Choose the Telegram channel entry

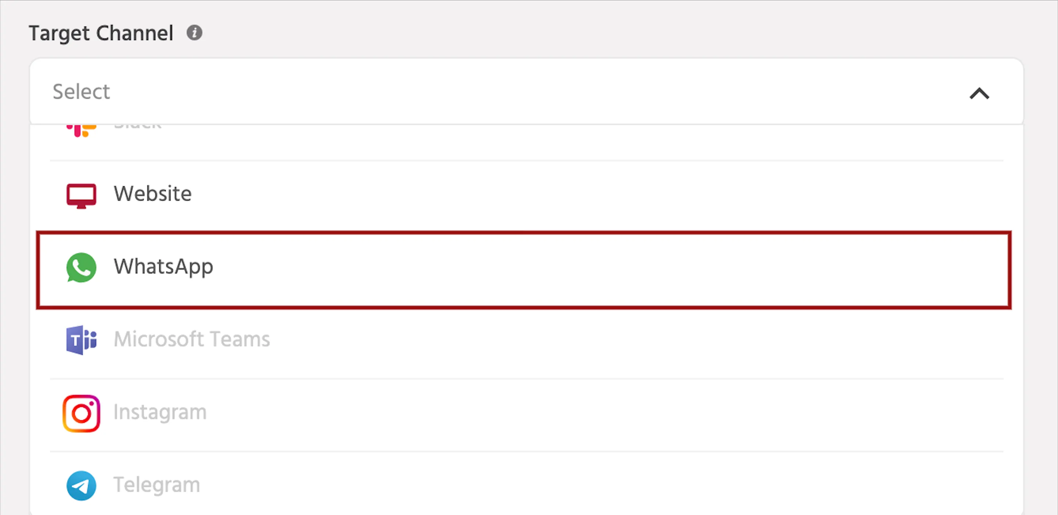526,484
